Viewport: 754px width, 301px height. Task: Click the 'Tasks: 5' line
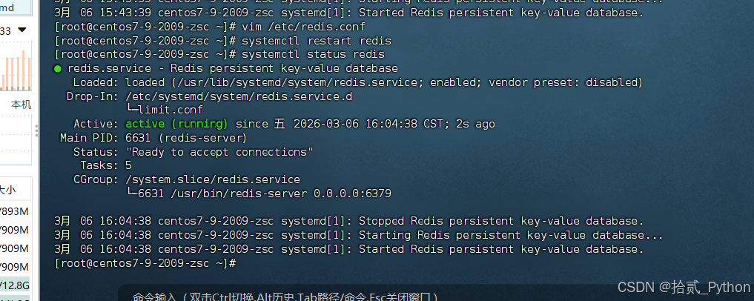tap(106, 166)
